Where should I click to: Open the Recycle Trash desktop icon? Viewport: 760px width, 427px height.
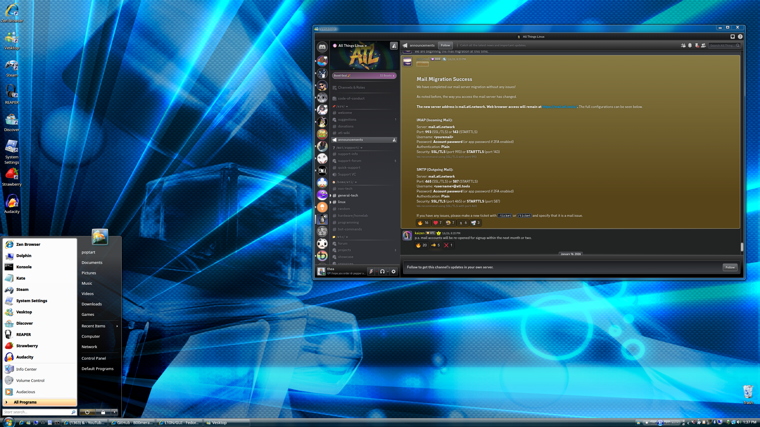click(748, 394)
